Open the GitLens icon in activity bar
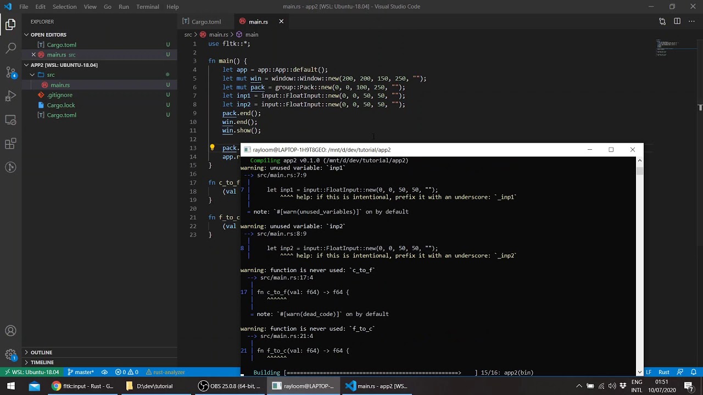Viewport: 703px width, 395px height. [x=10, y=167]
